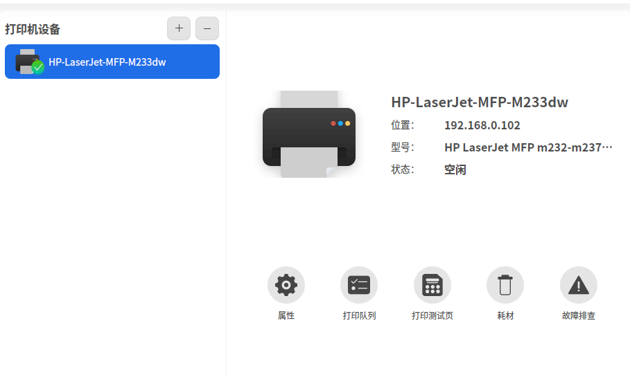Click the 型号: field label
Image resolution: width=630 pixels, height=377 pixels.
[403, 147]
